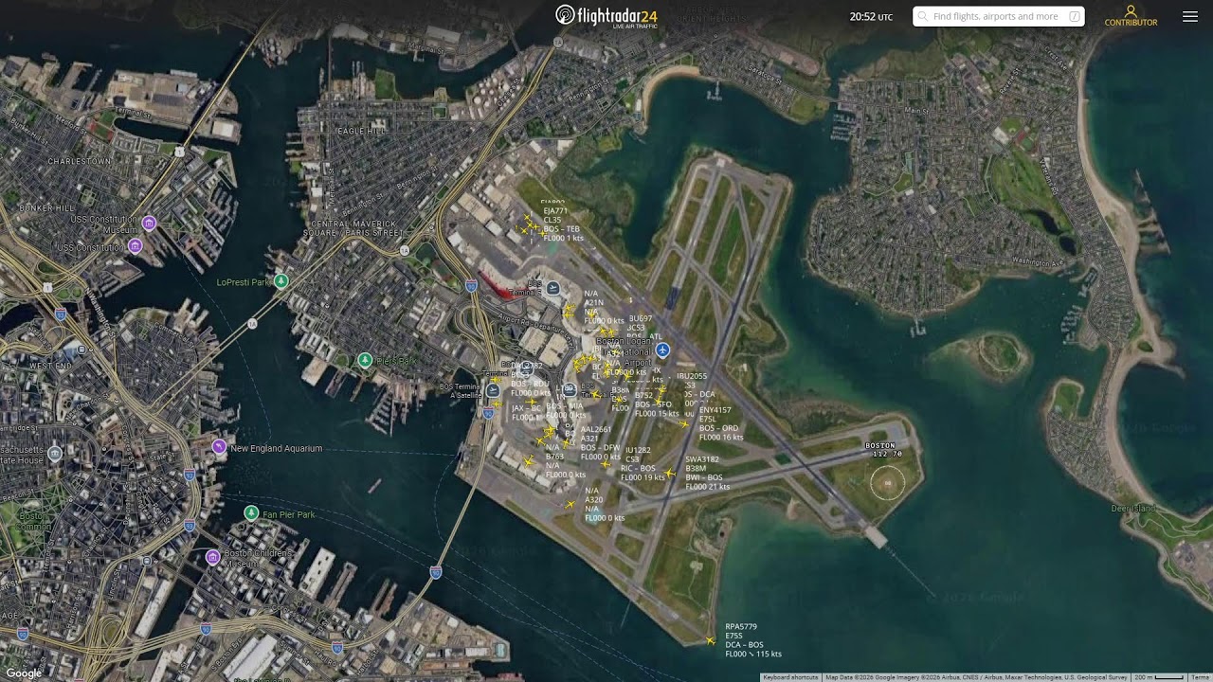The width and height of the screenshot is (1213, 682).
Task: Click the CHARLESTOWN map label
Action: 80,161
